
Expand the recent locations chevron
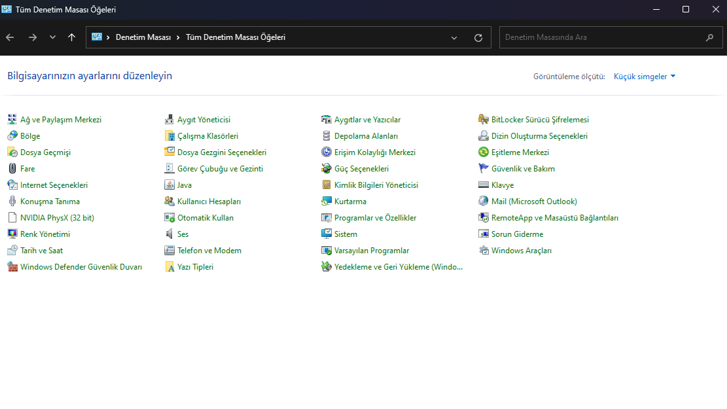(52, 38)
